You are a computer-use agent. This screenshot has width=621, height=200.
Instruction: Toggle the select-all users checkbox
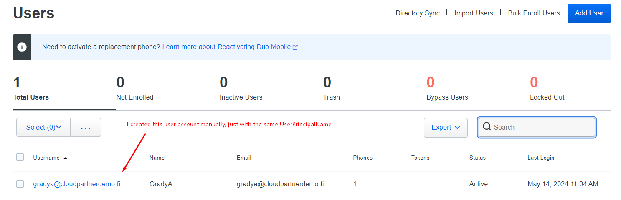point(20,157)
